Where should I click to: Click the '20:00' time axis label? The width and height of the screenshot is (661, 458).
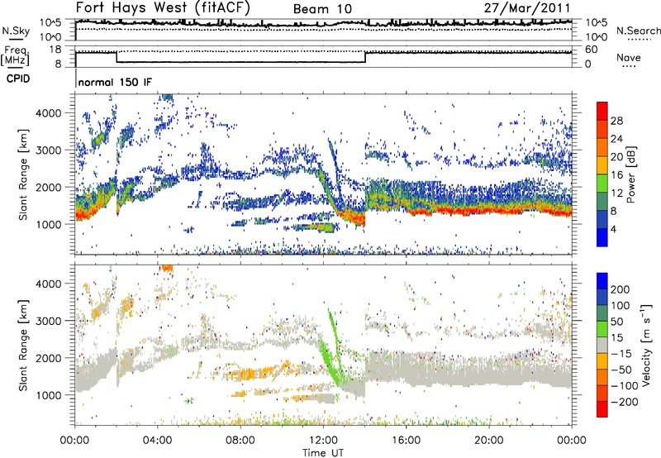[489, 440]
